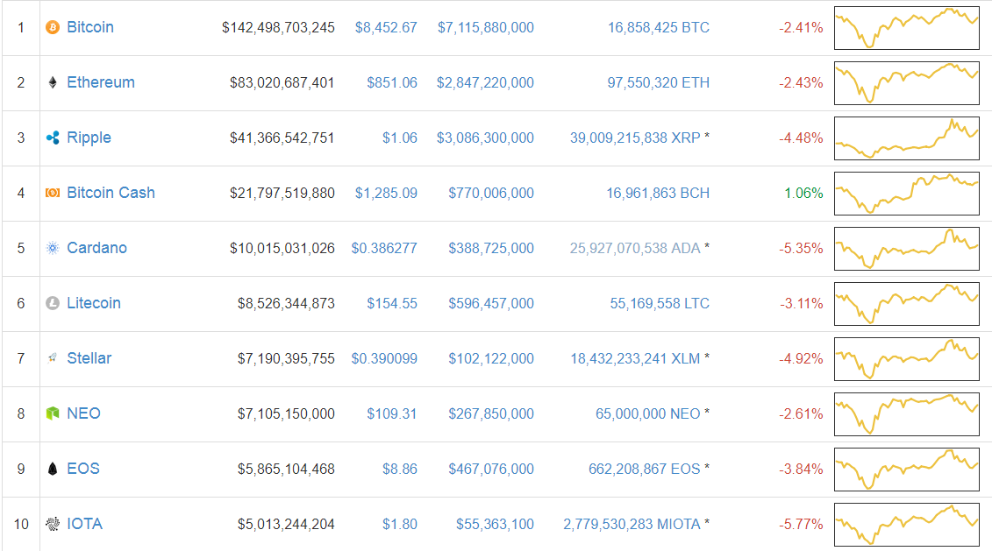This screenshot has width=992, height=551.
Task: Click the Ethereum diamond logo icon
Action: [53, 82]
